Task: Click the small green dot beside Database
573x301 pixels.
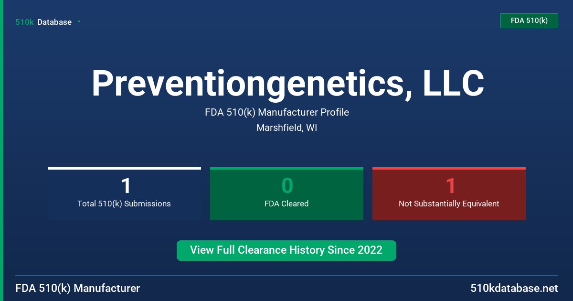Action: (79, 21)
